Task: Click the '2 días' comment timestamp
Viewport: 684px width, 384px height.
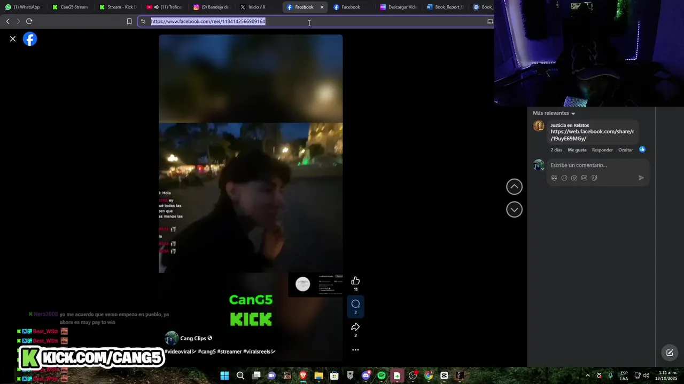Action: pos(556,150)
